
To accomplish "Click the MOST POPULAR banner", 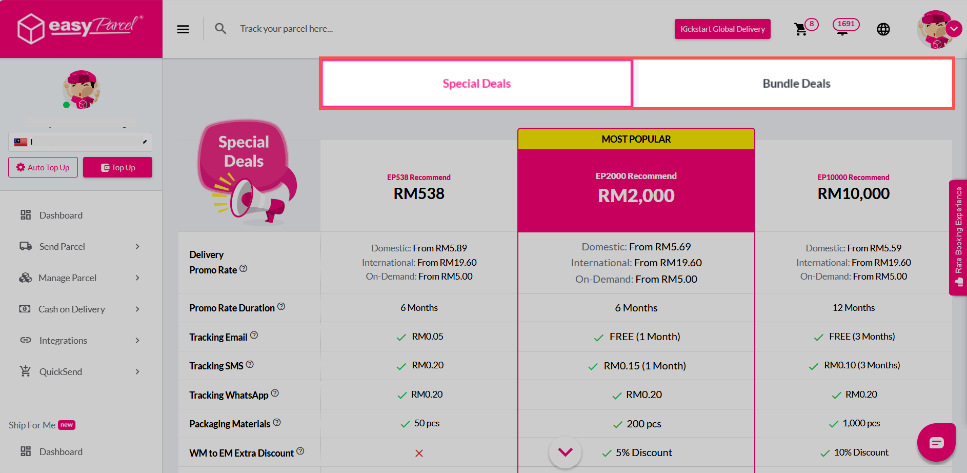I will [x=636, y=139].
